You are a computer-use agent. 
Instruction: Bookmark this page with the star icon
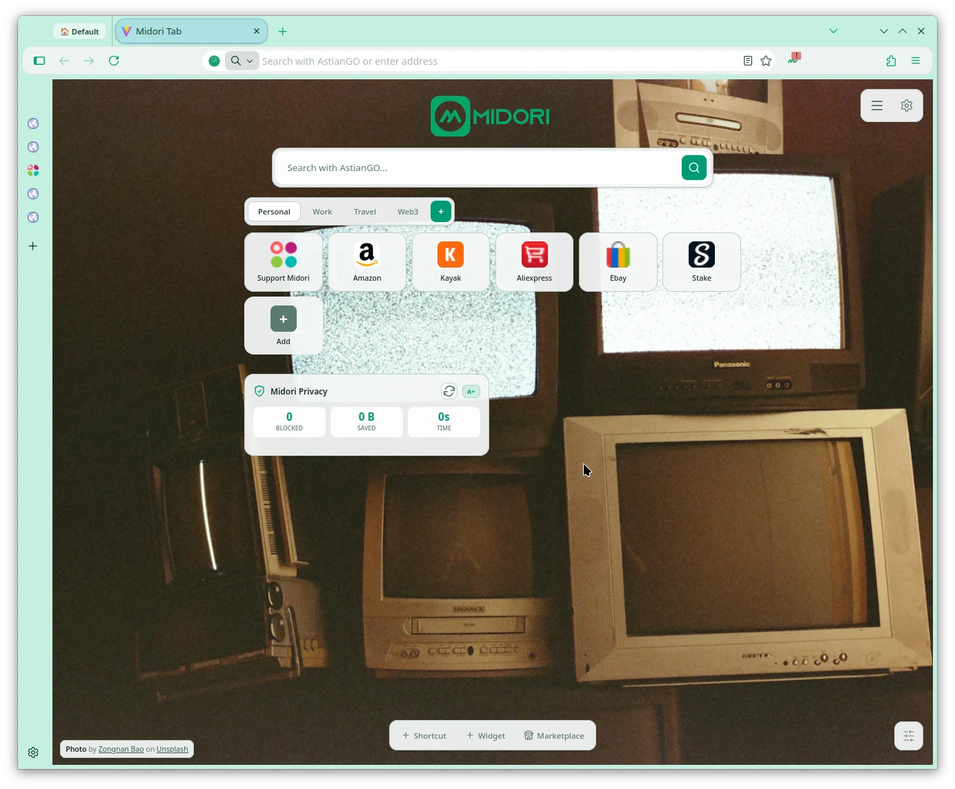766,61
